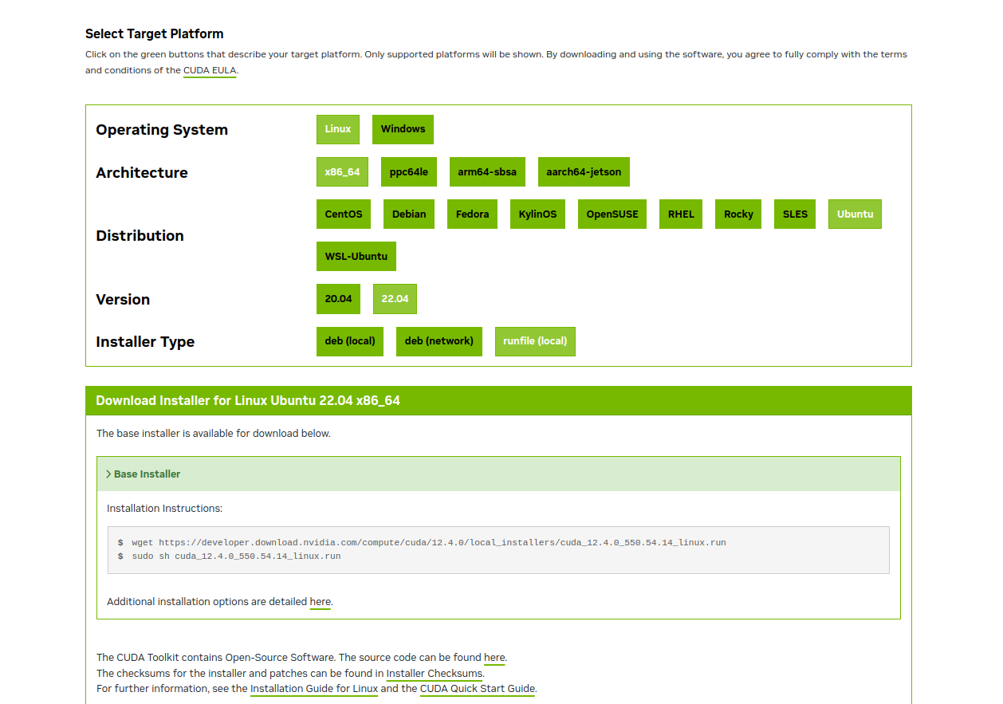This screenshot has height=704, width=1003.
Task: Pick WSL-Ubuntu distribution
Action: (x=356, y=257)
